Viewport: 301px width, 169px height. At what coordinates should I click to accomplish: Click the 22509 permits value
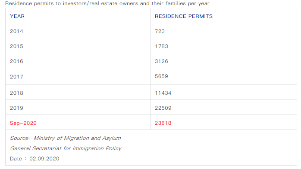pos(163,108)
